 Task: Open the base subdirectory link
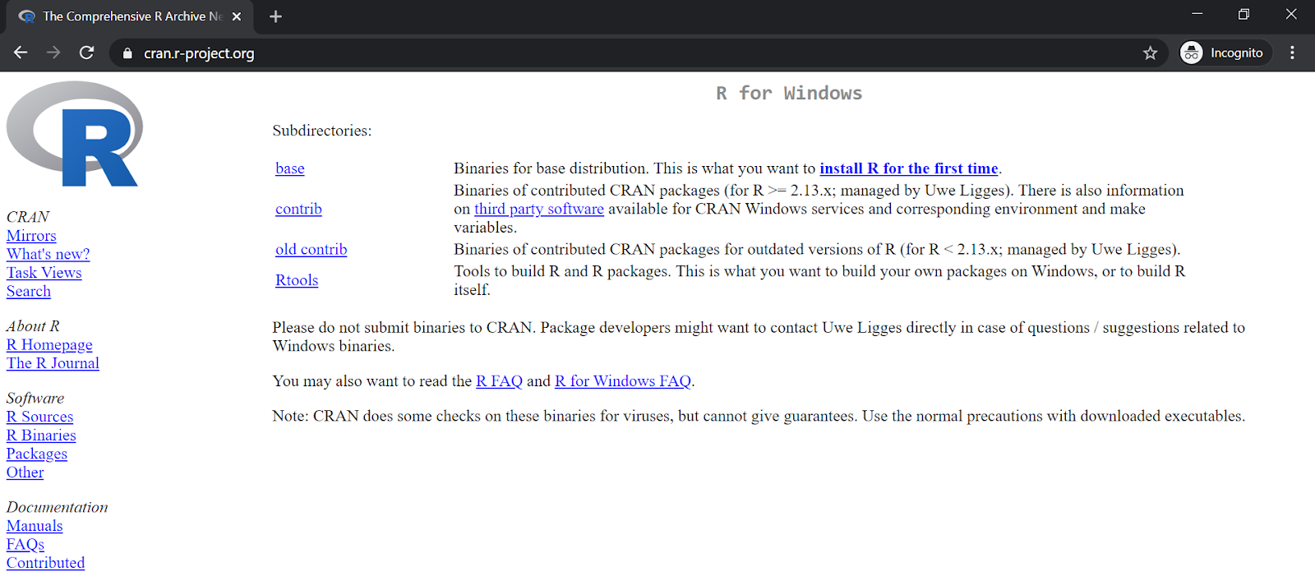(x=290, y=168)
